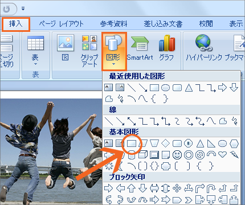The width and height of the screenshot is (245, 205).
Task: Select the left block arrow under ブロック矢印
Action: pos(120,188)
